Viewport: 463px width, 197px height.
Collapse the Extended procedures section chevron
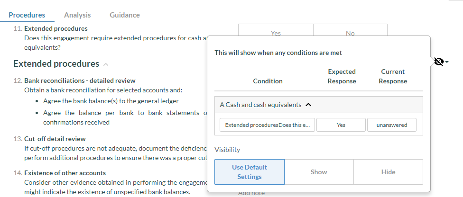pos(106,64)
